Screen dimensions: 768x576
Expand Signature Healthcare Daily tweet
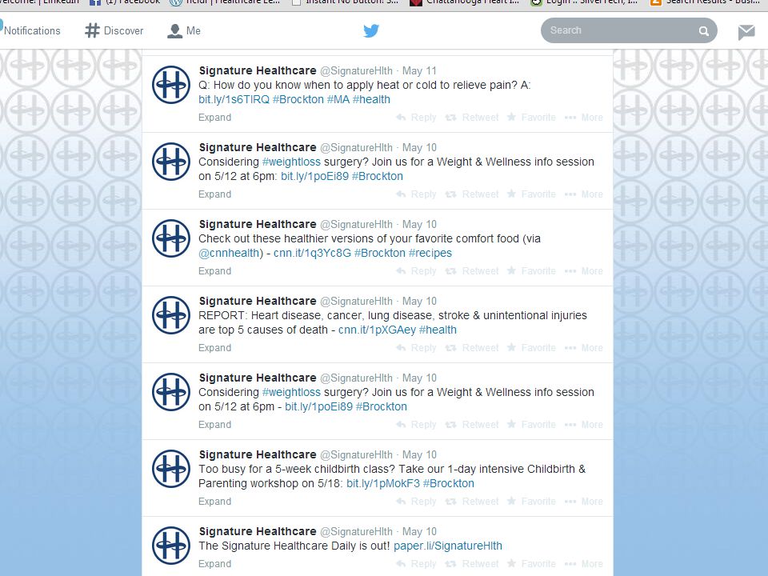(214, 564)
